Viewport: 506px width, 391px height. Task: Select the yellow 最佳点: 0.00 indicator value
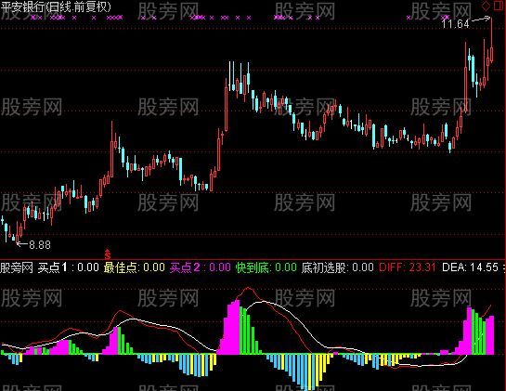click(135, 267)
